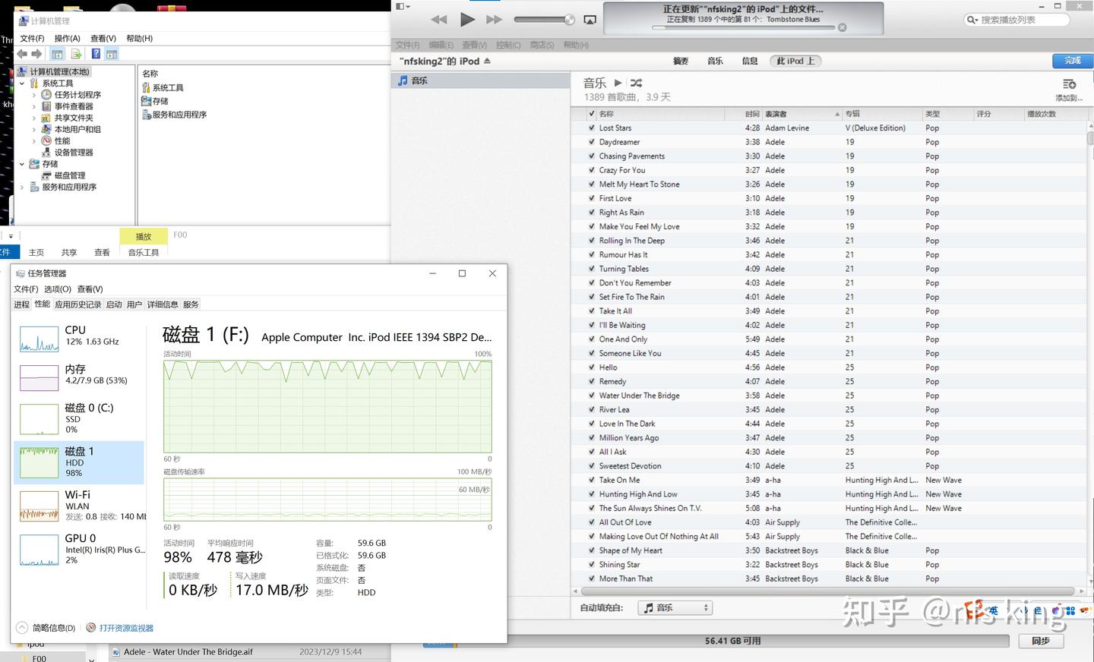Sort songs by Artist (表演者) column header

pyautogui.click(x=802, y=114)
